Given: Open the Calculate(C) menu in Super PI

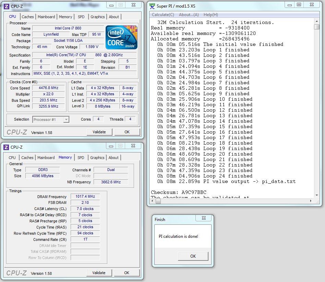Looking at the screenshot, I should [163, 15].
